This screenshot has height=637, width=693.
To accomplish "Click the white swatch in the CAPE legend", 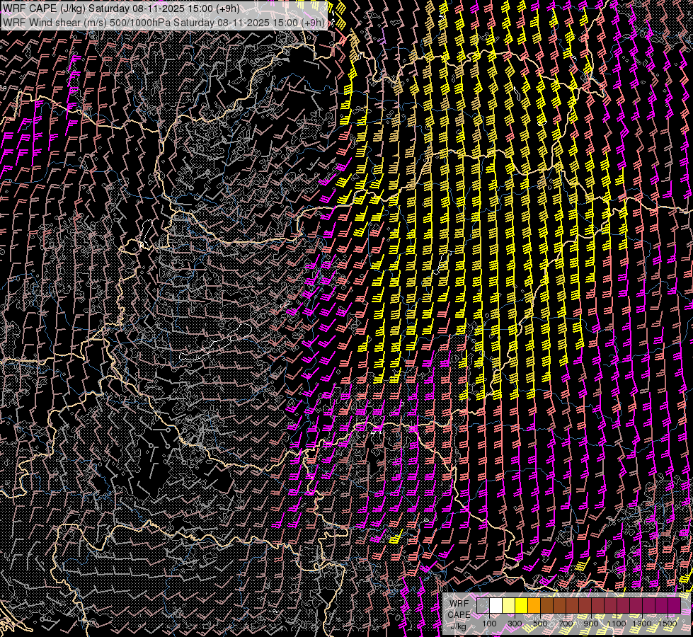I will 496,606.
